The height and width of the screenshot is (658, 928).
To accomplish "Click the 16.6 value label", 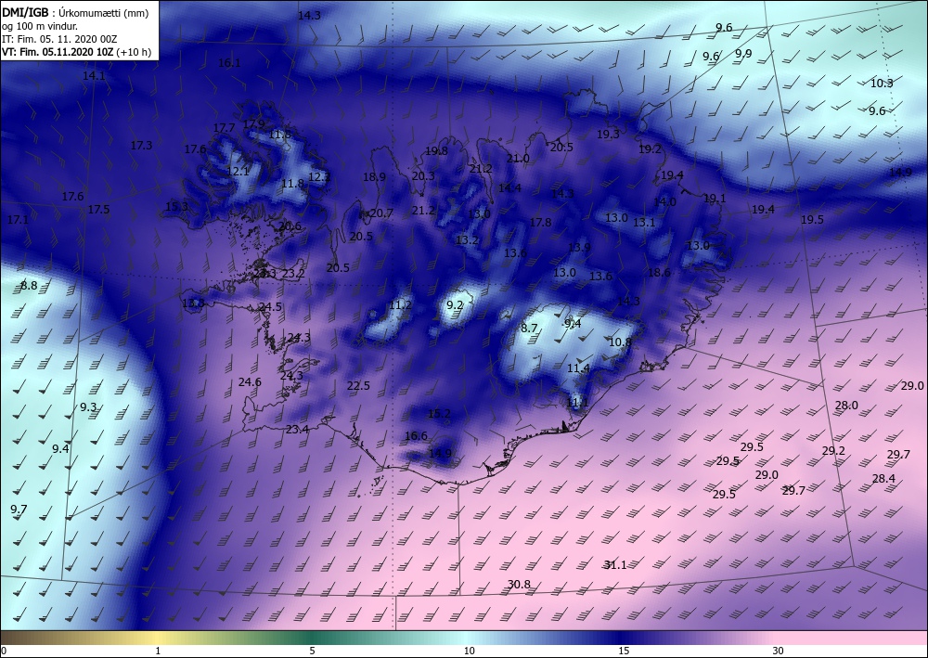I will pos(416,435).
